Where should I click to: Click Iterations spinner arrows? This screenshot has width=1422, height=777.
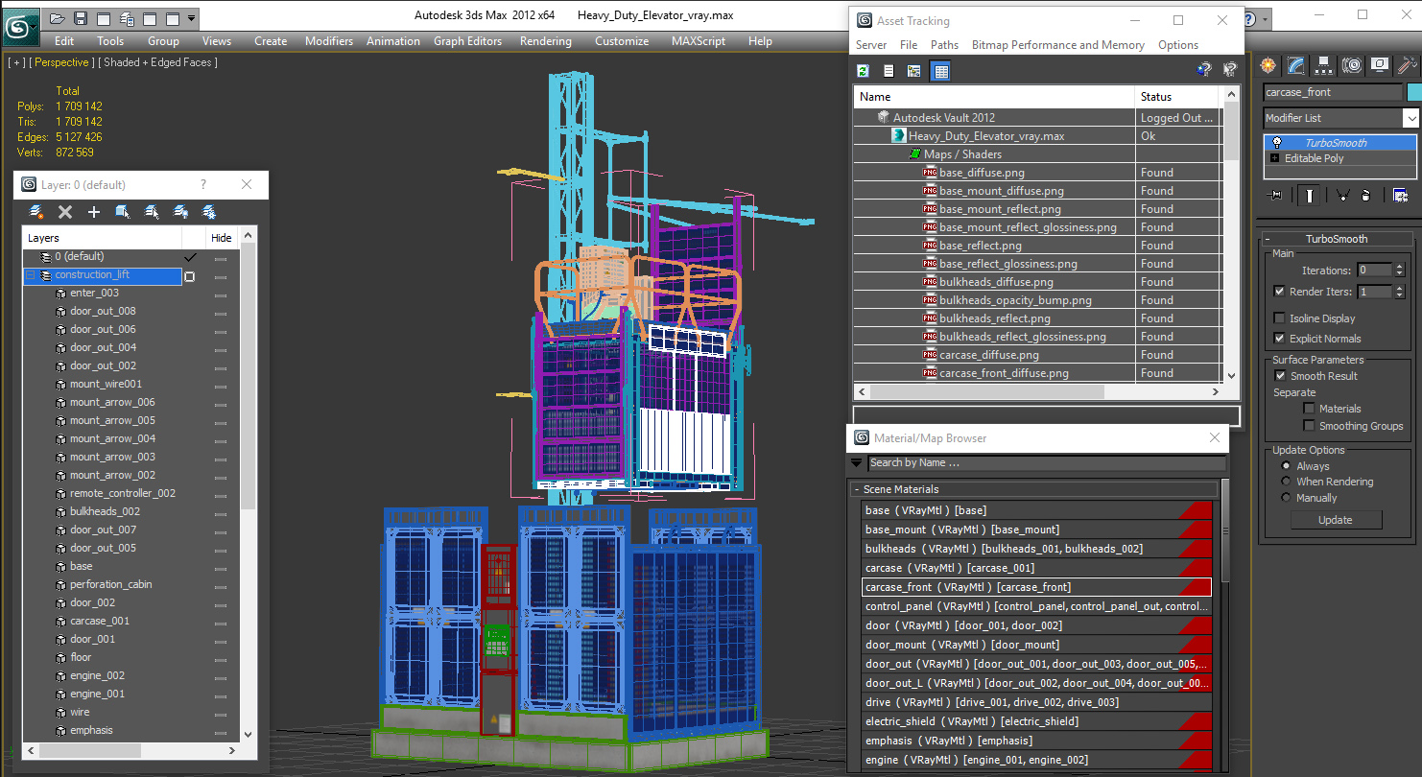click(x=1399, y=271)
